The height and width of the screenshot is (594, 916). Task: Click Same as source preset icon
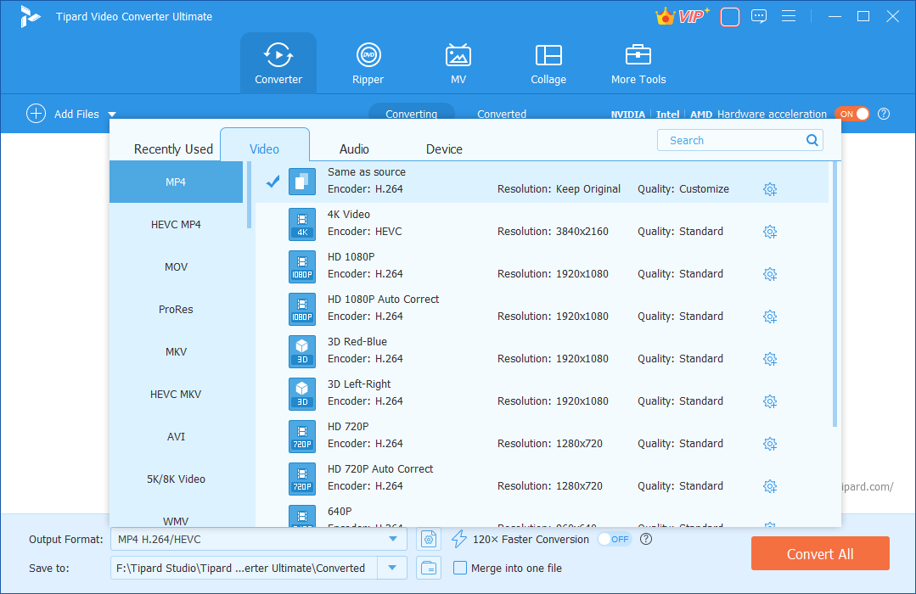[302, 182]
